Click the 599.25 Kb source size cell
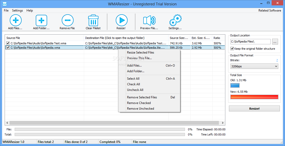This screenshot has height=146, width=285. pyautogui.click(x=176, y=48)
